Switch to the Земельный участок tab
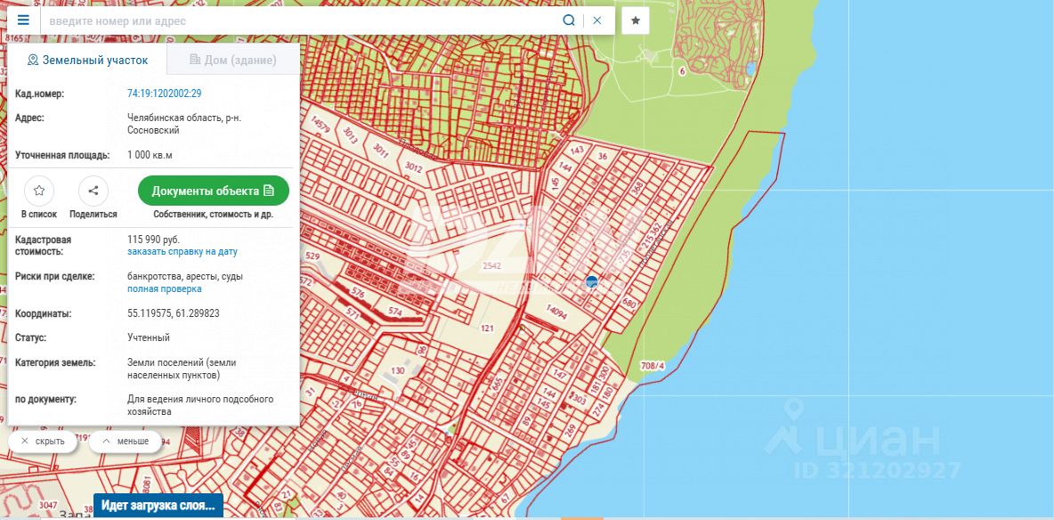The width and height of the screenshot is (1054, 520). coord(87,61)
